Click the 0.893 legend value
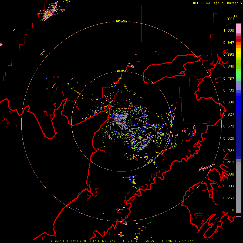This screenshot has width=243, height=243. click(229, 54)
